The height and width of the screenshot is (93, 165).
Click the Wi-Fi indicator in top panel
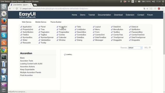click(129, 2)
